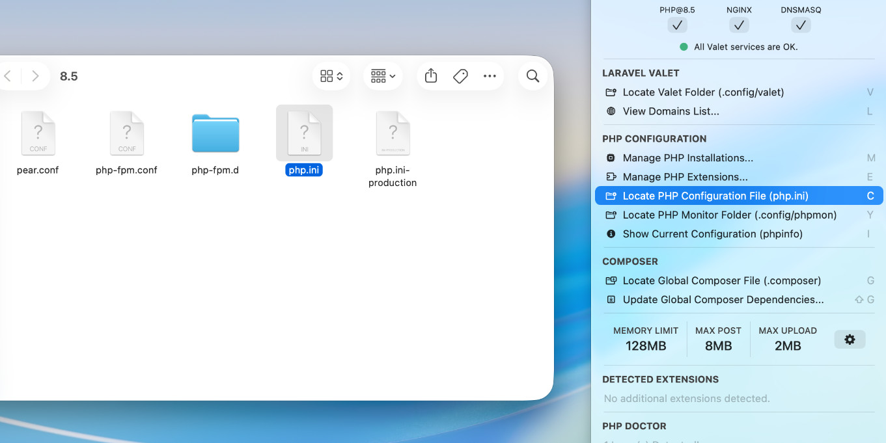Viewport: 886px width, 443px height.
Task: Select the pear.conf file icon
Action: point(38,133)
